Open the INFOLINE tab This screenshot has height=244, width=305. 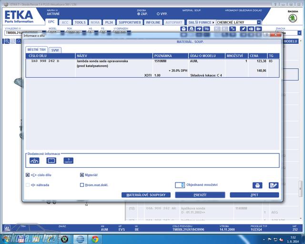(153, 22)
